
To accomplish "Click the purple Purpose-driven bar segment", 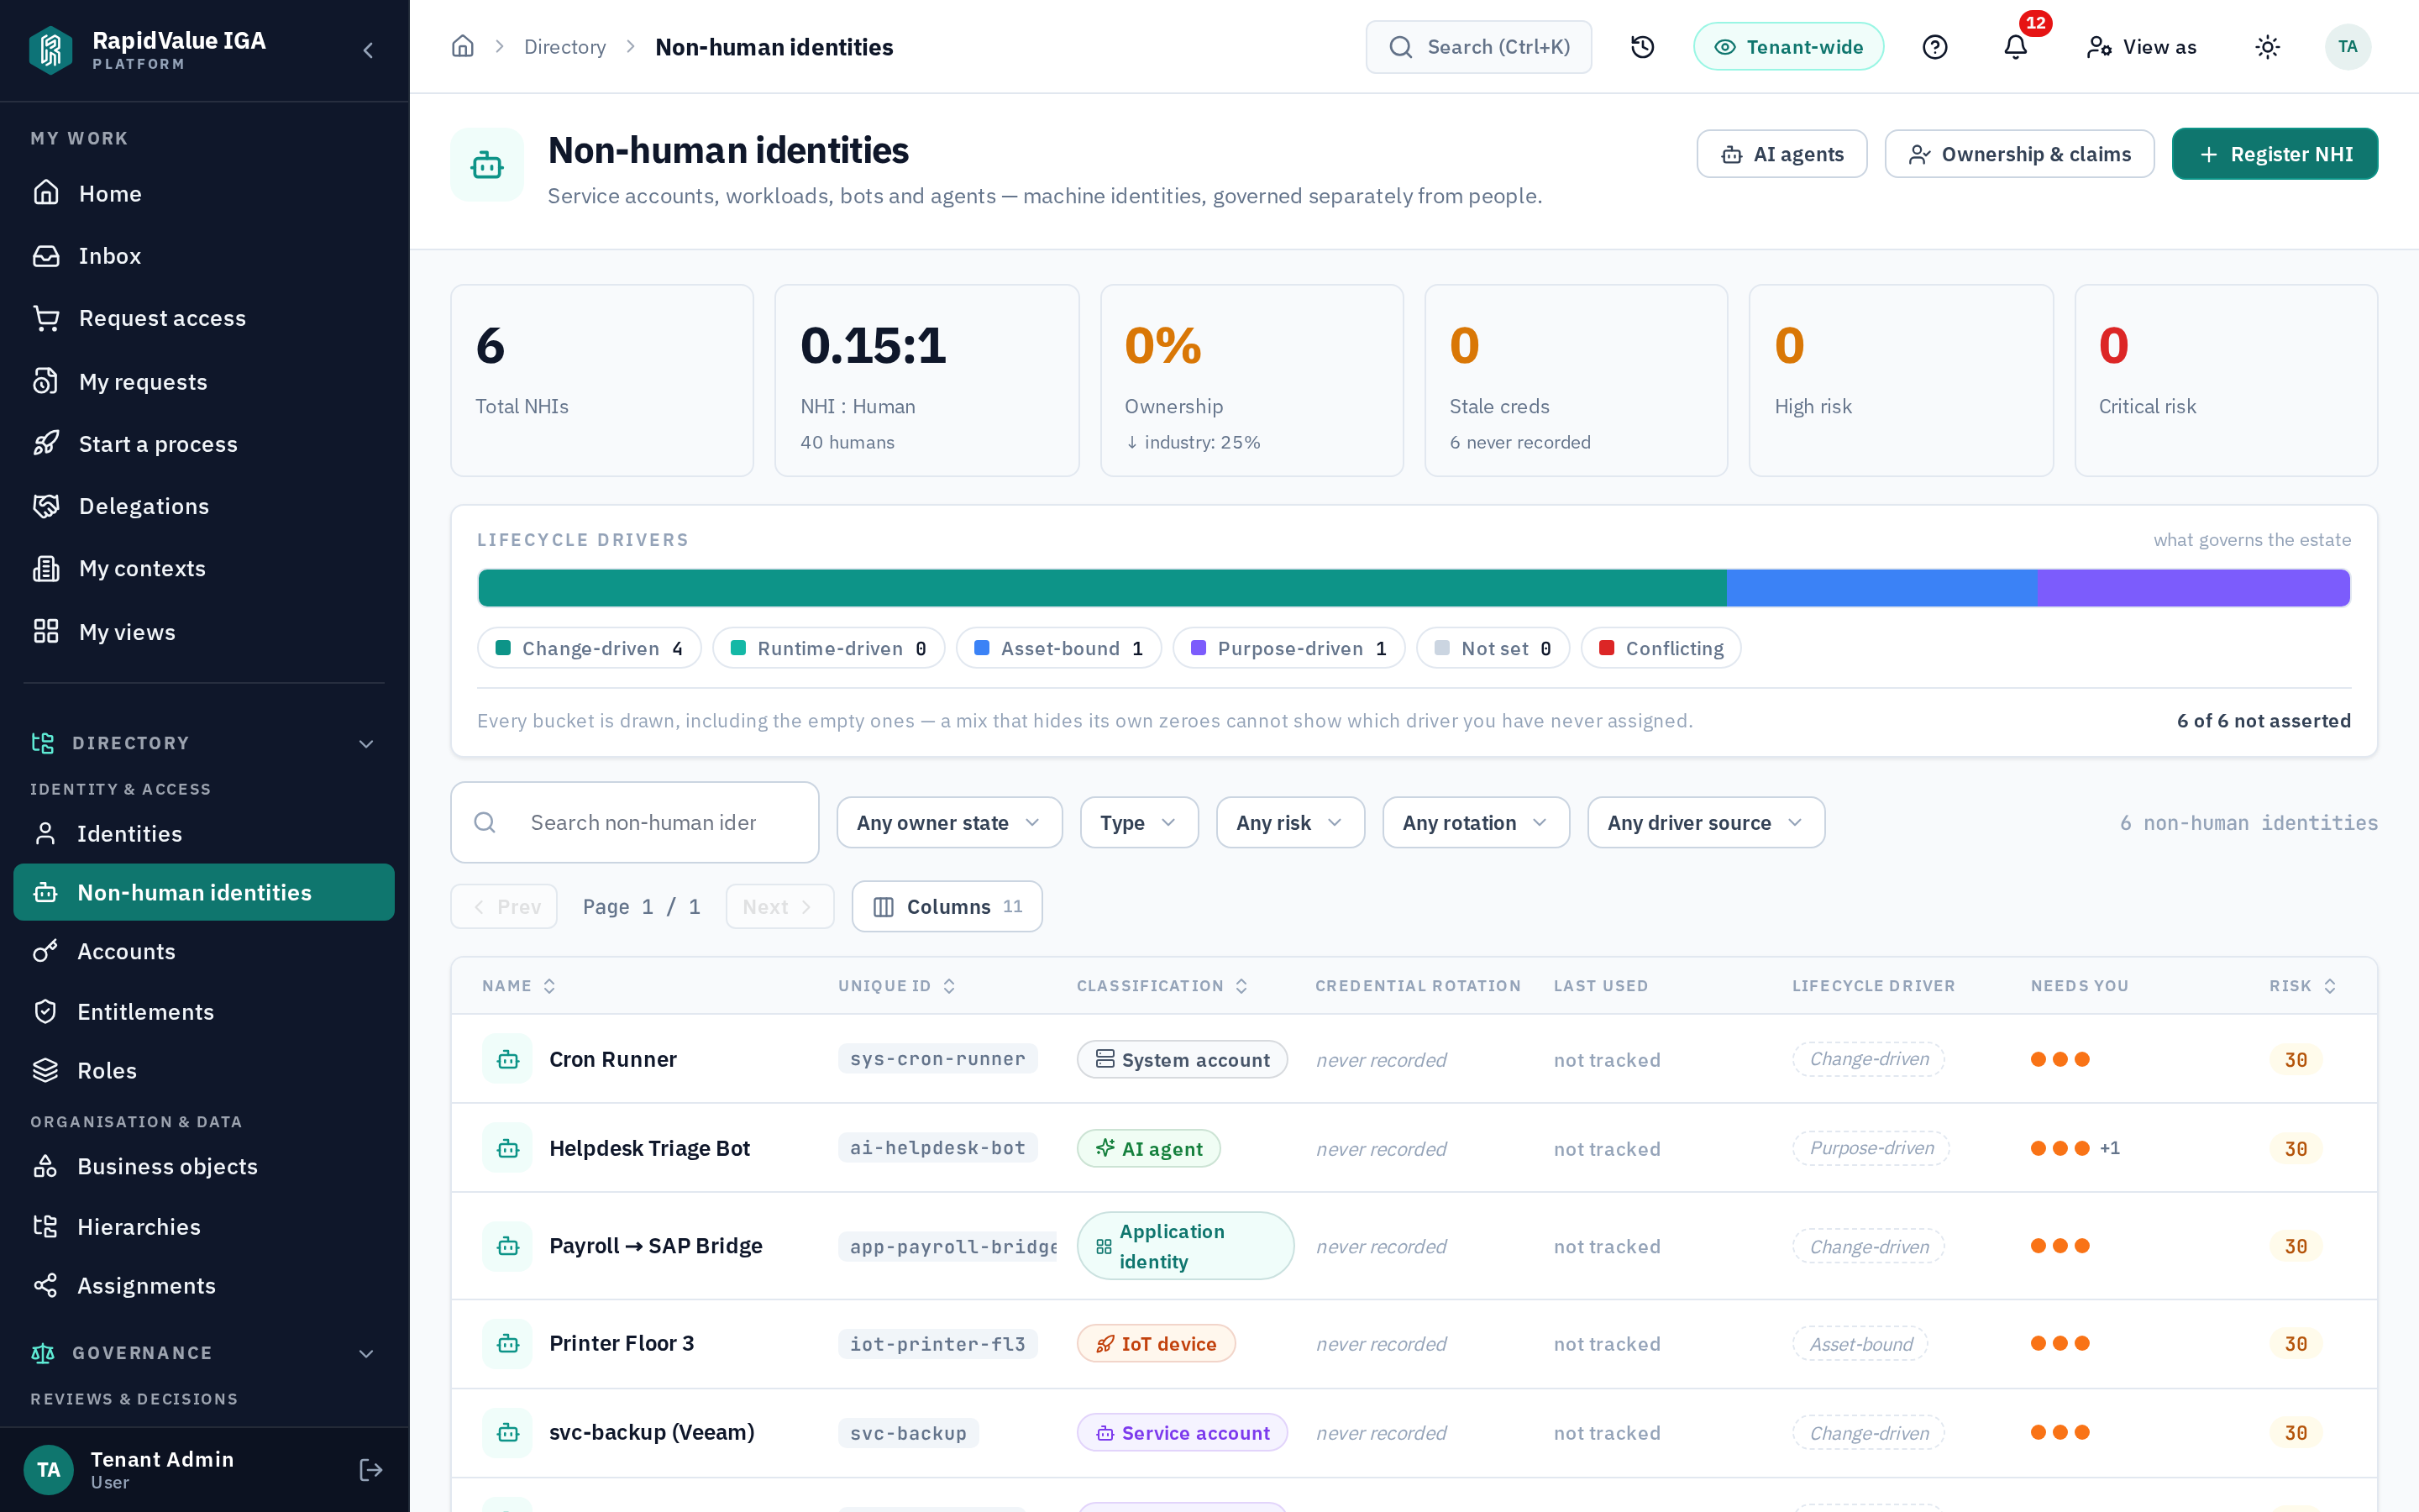I will click(2194, 588).
